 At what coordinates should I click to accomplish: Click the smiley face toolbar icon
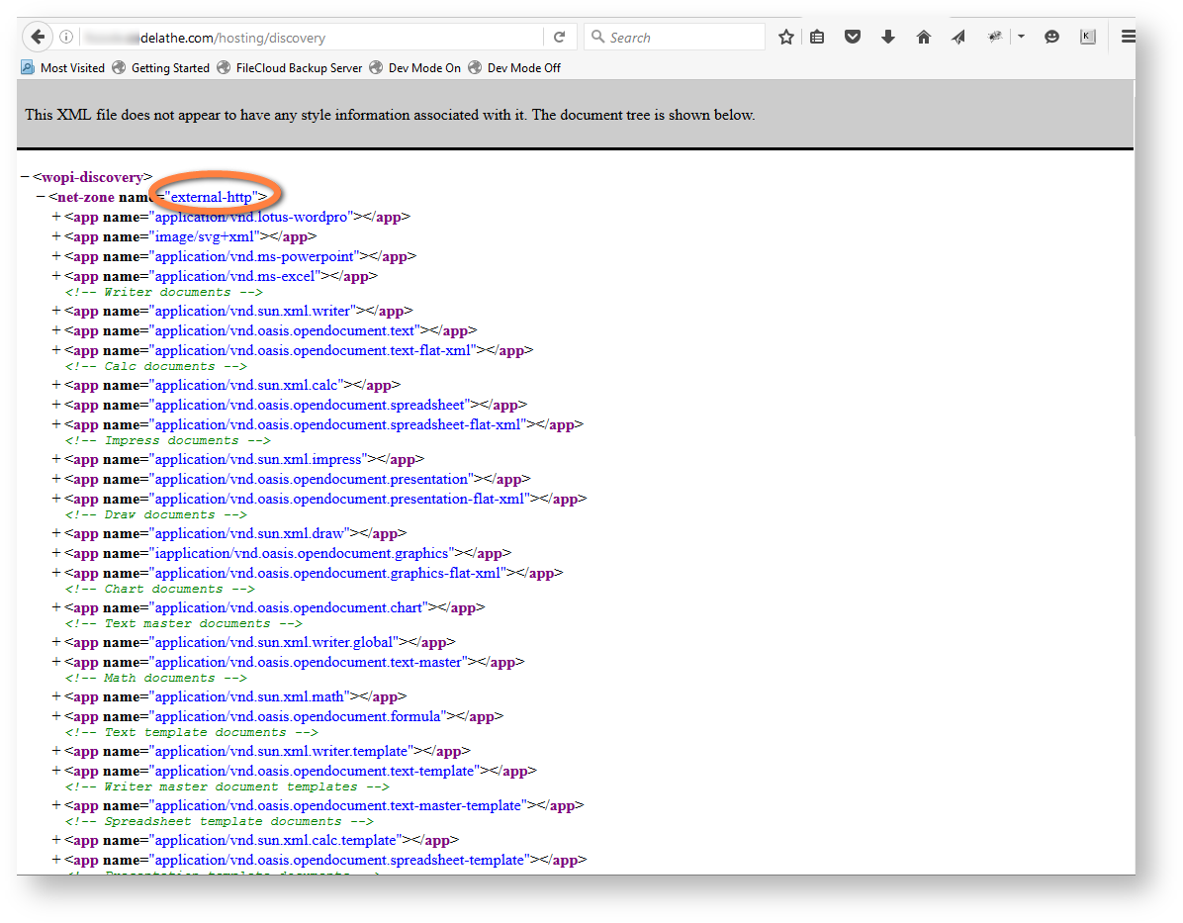pyautogui.click(x=1051, y=38)
